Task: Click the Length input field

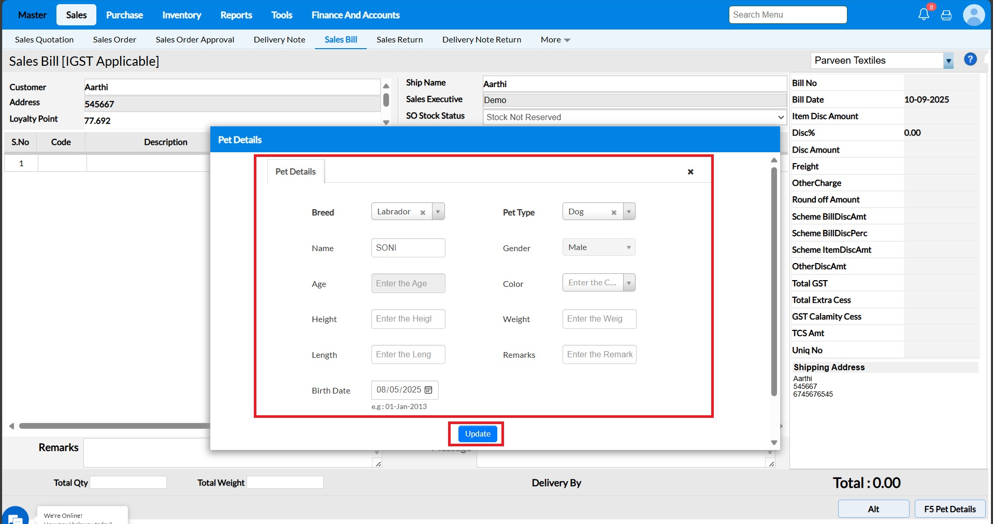Action: (408, 354)
